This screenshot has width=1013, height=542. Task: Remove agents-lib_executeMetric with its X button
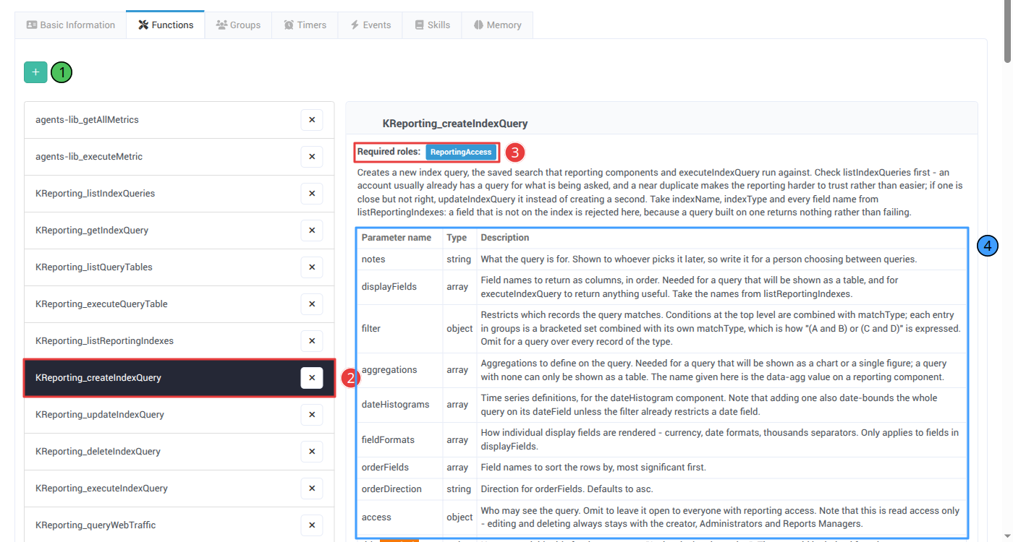pyautogui.click(x=312, y=157)
